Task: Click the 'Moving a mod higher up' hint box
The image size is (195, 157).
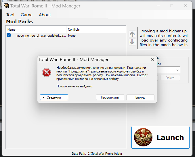Action: [x=164, y=38]
